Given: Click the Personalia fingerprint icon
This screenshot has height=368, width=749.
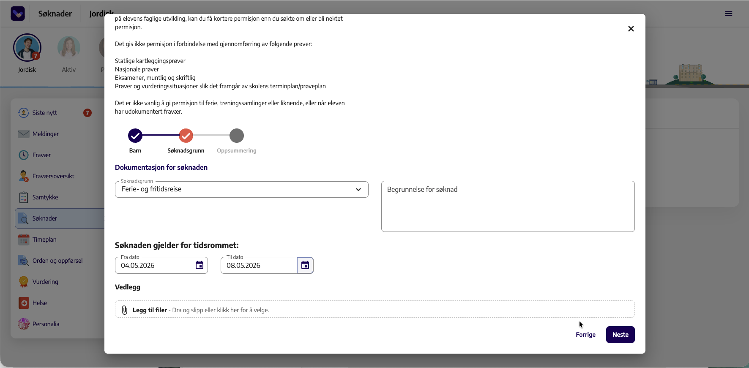Looking at the screenshot, I should click(x=24, y=324).
